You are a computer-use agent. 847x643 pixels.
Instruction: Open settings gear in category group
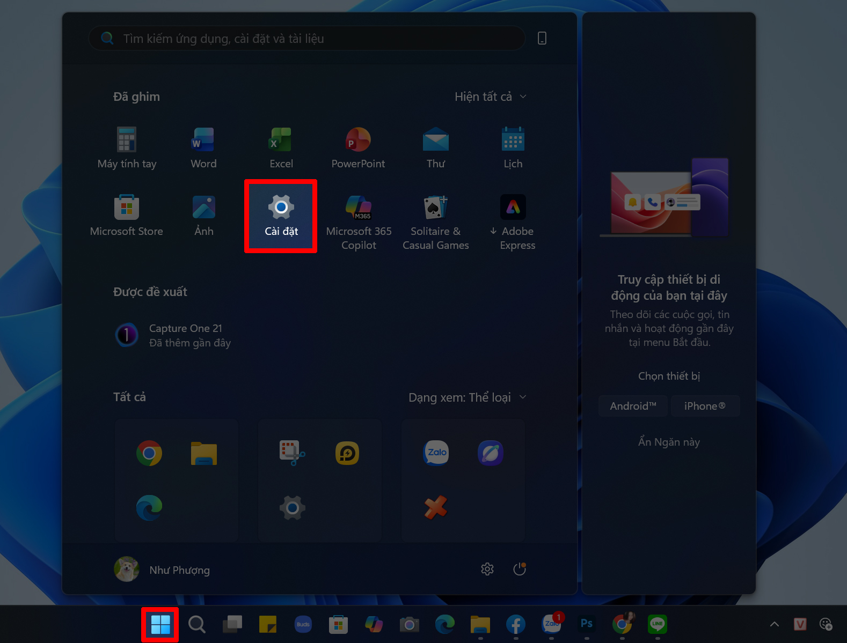point(293,508)
